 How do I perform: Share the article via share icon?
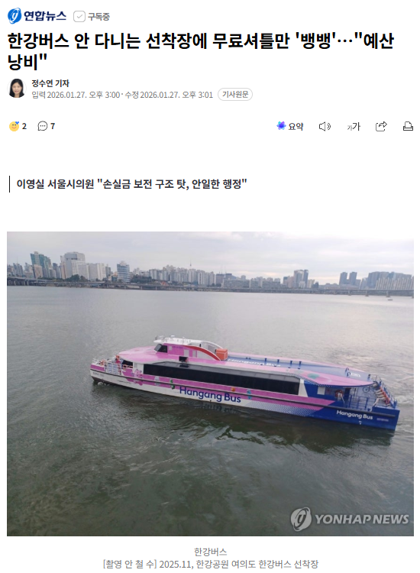point(381,126)
